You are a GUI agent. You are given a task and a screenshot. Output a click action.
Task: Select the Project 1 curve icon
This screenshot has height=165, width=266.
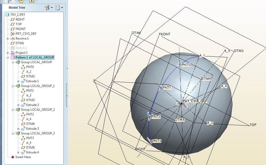12,53
